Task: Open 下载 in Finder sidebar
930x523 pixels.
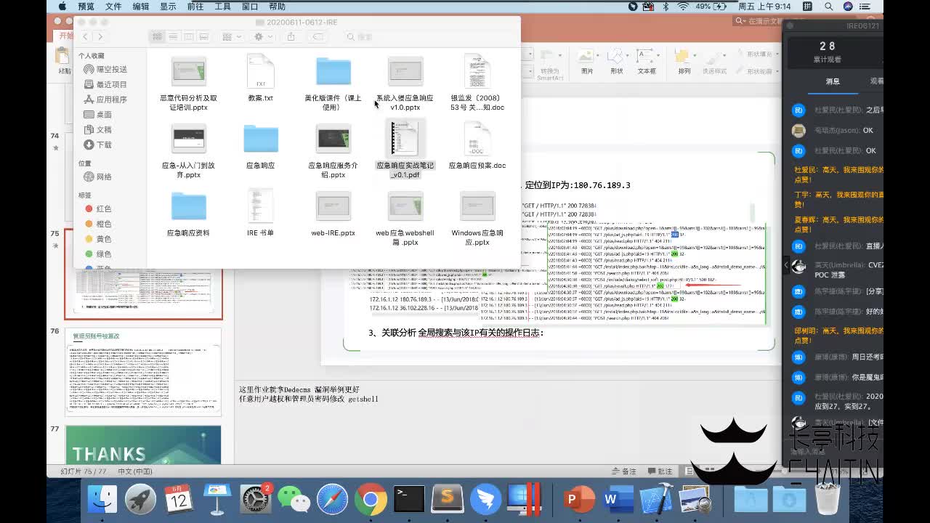Action: coord(98,145)
